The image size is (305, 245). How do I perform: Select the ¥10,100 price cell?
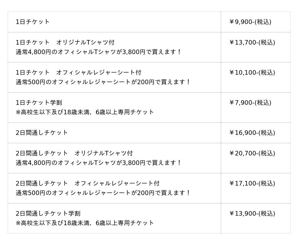(252, 72)
